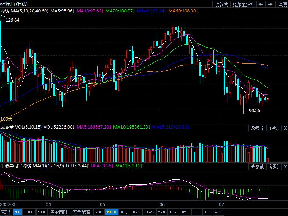Viewport: 288px width, 216px height.
Task: Switch to the KDJ indicator tab
Action: 124,212
